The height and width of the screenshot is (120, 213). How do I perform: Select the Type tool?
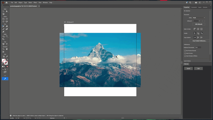(7, 44)
